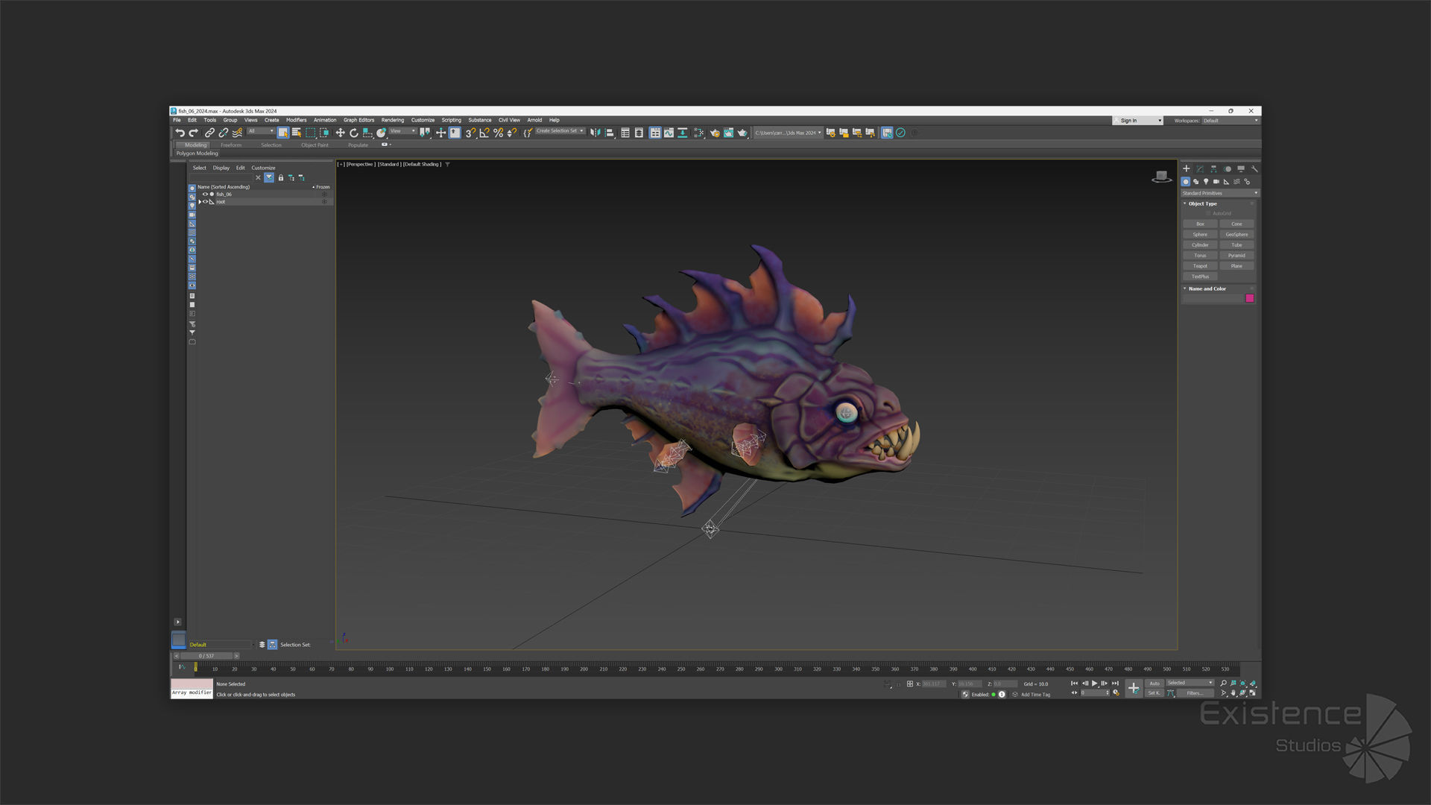Toggle 2D/3D Snaps button
The width and height of the screenshot is (1431, 805).
tap(470, 133)
